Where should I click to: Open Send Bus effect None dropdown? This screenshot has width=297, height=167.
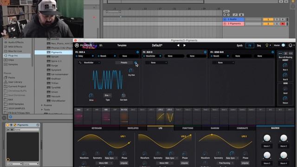pos(224,63)
